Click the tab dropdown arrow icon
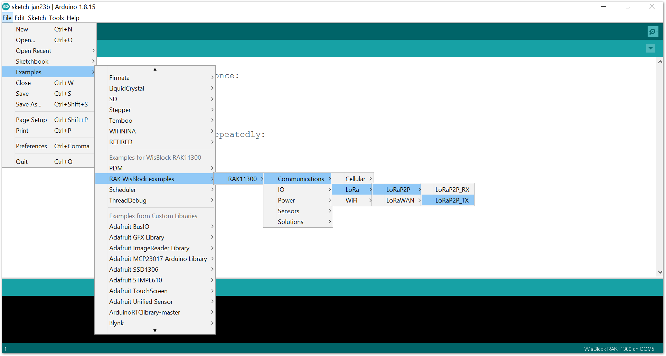Screen dimensions: 666x356 point(650,48)
